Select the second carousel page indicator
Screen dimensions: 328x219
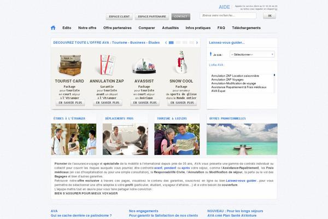178,43
